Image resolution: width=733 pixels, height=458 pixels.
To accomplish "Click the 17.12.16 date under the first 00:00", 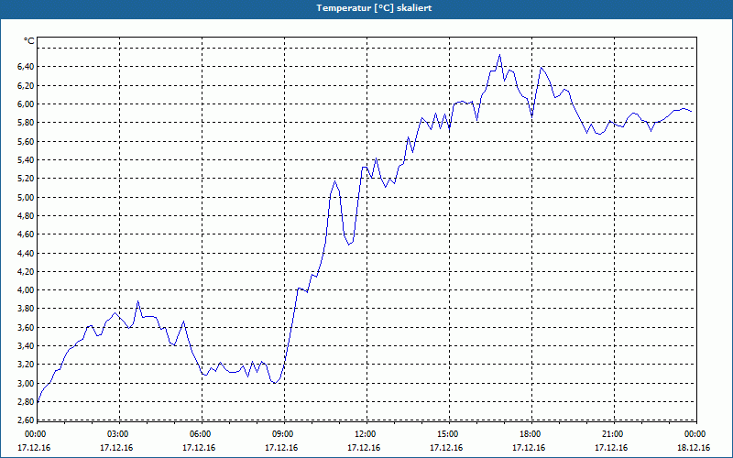I will (34, 448).
